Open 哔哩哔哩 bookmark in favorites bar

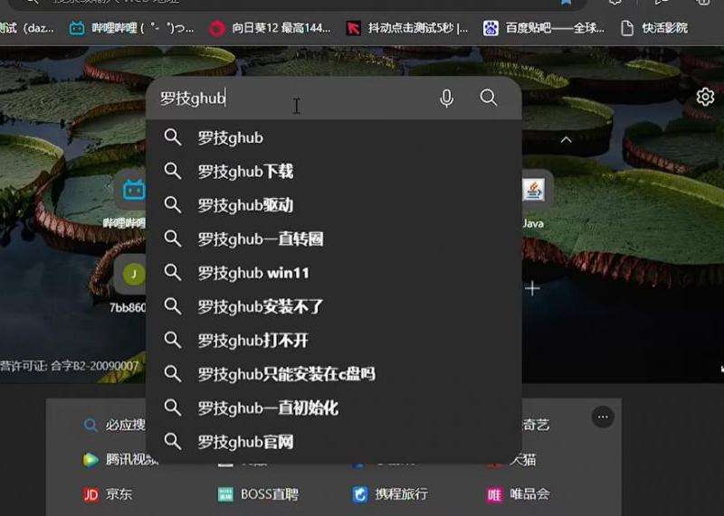tap(131, 28)
